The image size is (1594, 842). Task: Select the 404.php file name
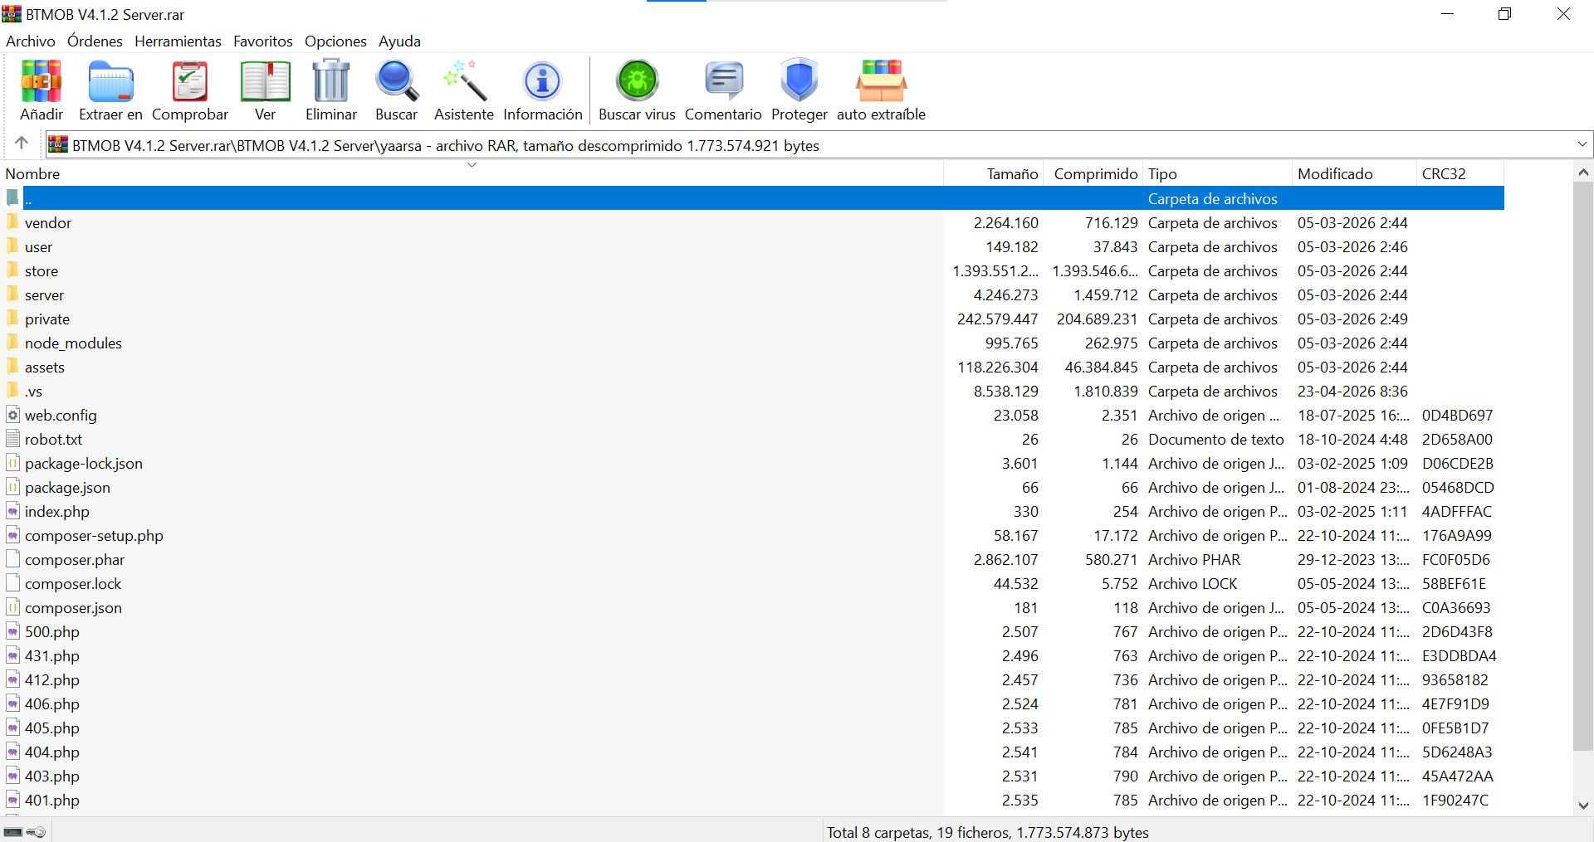[x=52, y=752]
